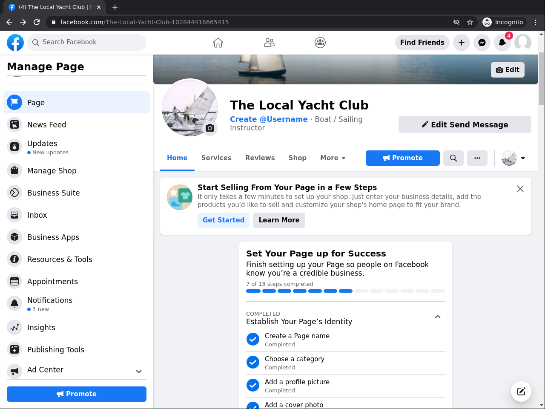Click the steps completed progress bar

(346, 291)
